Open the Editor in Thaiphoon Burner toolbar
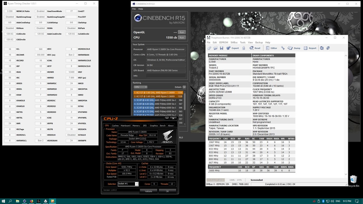The width and height of the screenshot is (363, 204). point(271,48)
